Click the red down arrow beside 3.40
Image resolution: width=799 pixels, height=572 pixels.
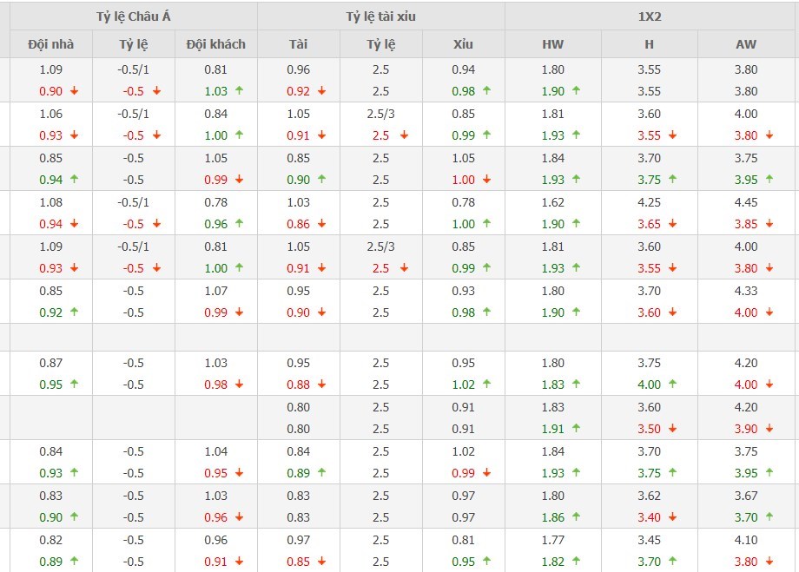coord(672,517)
